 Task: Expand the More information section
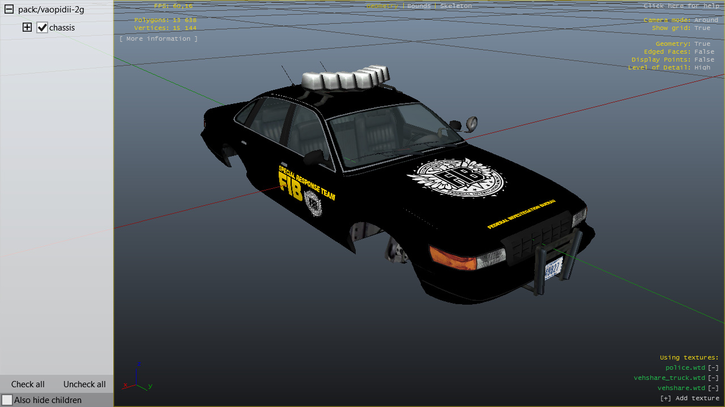click(x=159, y=38)
